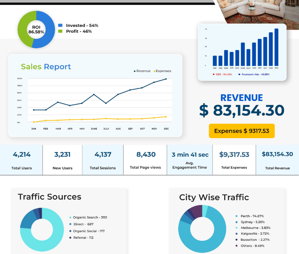299x254 pixels.
Task: Click the Avg. Engagement Time card
Action: click(190, 160)
